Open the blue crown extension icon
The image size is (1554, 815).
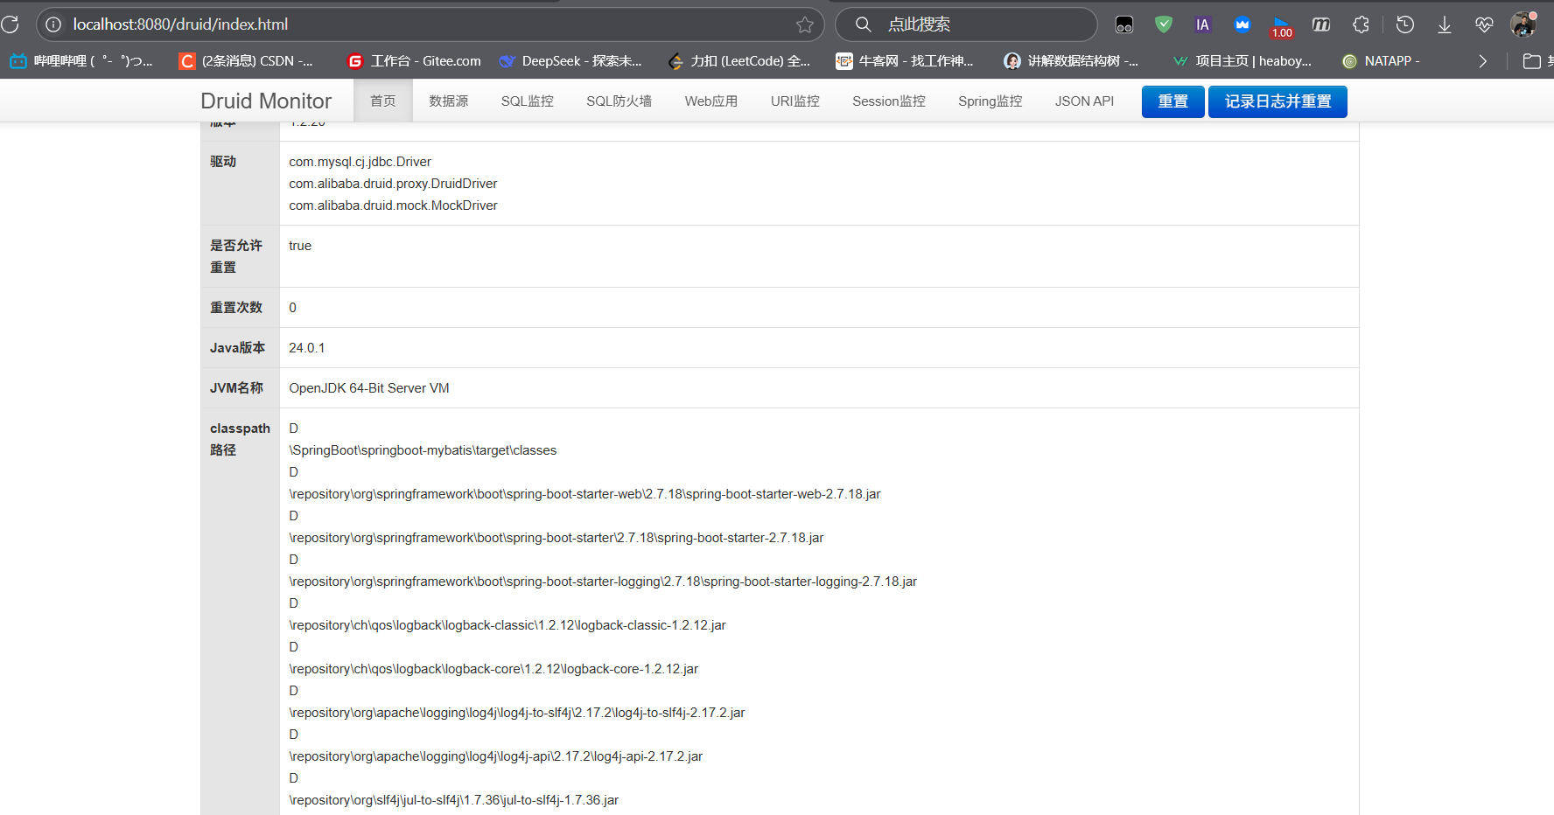coord(1242,24)
